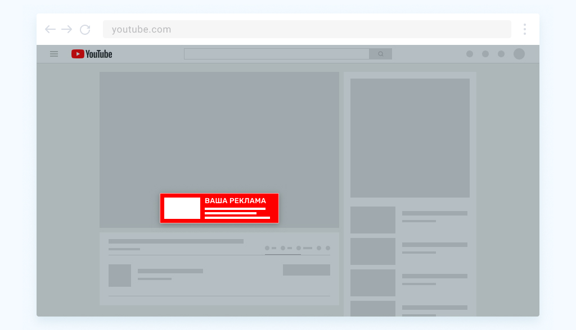This screenshot has height=330, width=576.
Task: Open the YouTube hamburger menu
Action: tap(54, 54)
